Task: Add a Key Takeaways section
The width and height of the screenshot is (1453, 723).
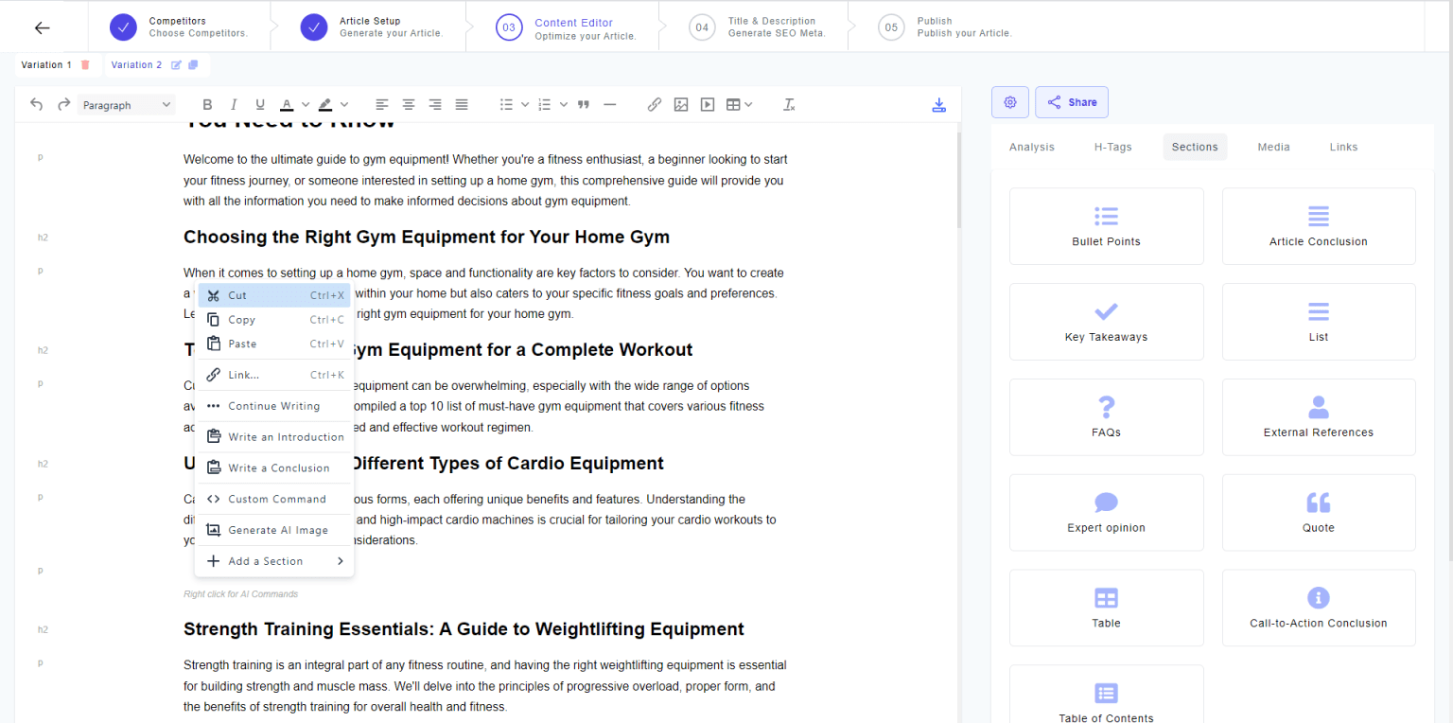Action: 1106,322
